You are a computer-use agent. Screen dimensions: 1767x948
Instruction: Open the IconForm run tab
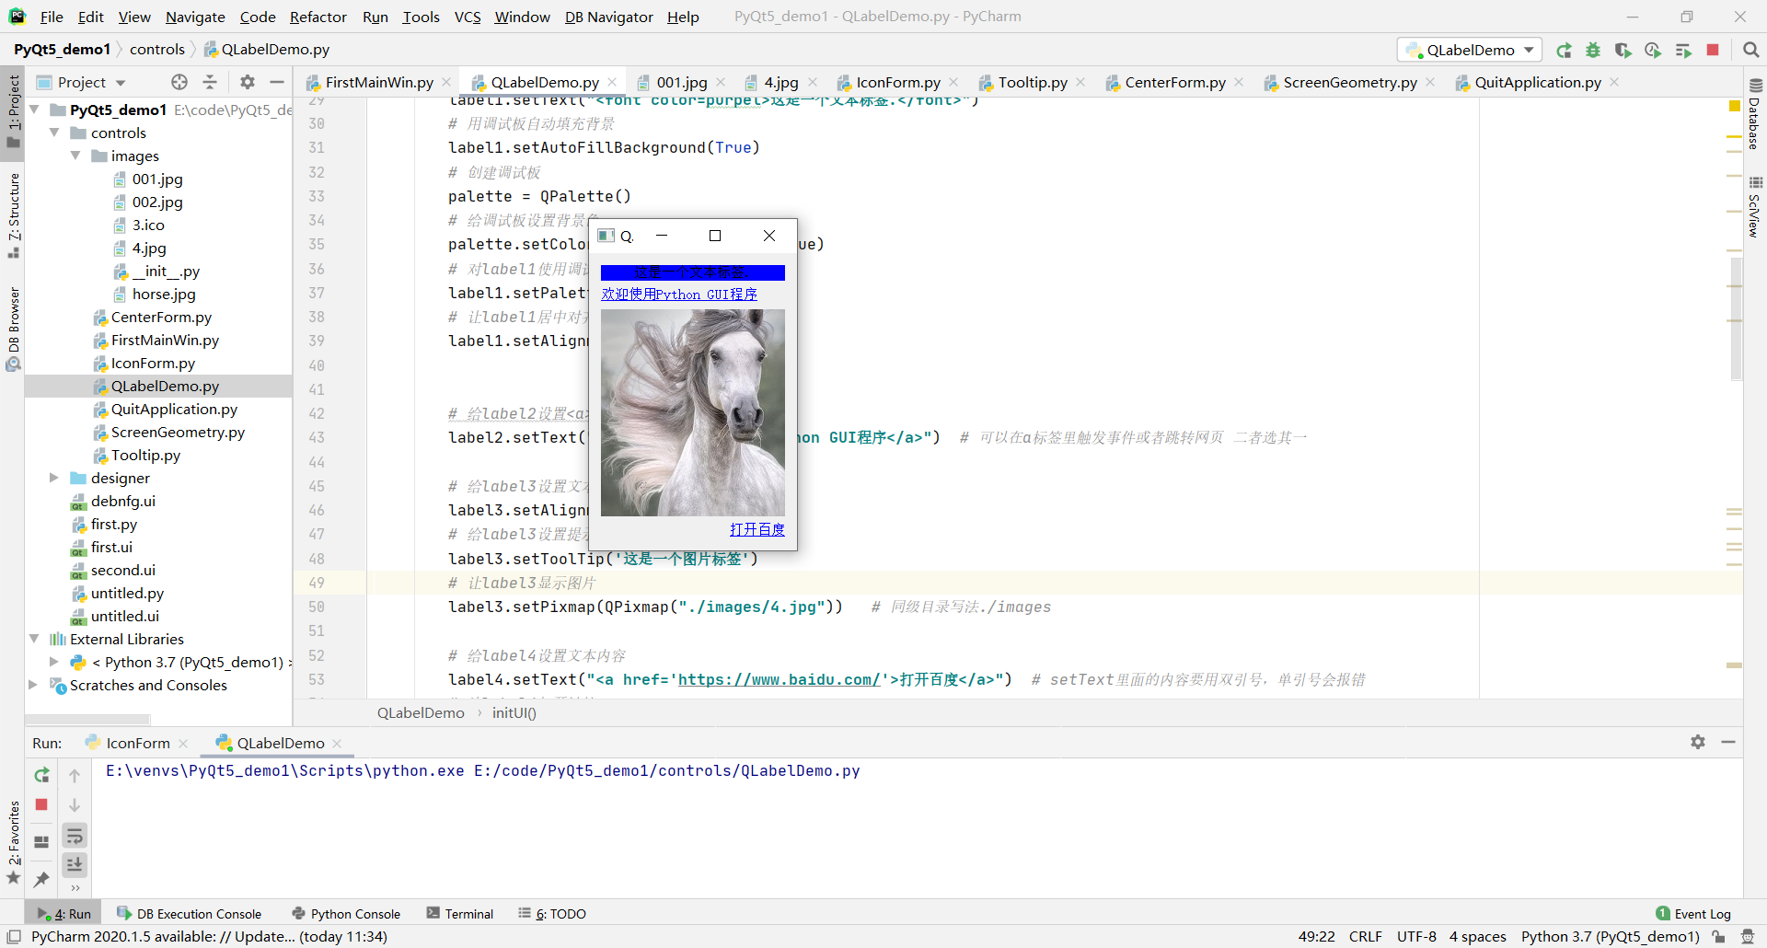(x=137, y=743)
